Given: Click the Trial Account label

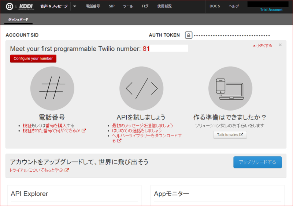Looking at the screenshot, I should pyautogui.click(x=271, y=10).
